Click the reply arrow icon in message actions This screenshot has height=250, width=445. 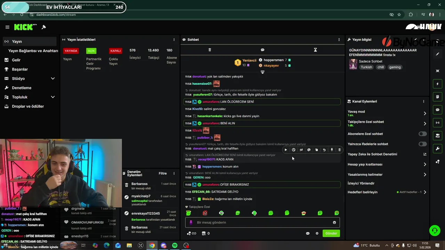pyautogui.click(x=324, y=150)
